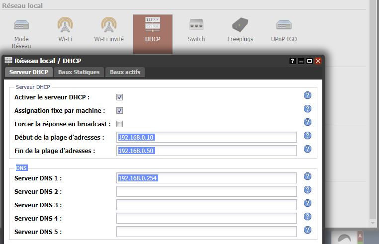Disable the Activer le serveur DHCP checkbox
Viewport: 379px width, 244px height.
[x=119, y=97]
